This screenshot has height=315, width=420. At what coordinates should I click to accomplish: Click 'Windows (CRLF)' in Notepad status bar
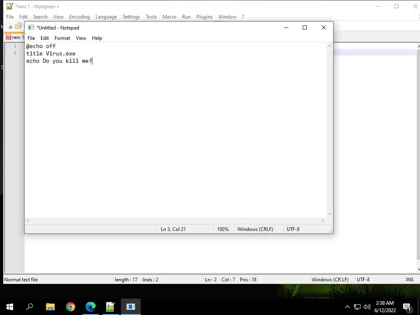click(255, 229)
